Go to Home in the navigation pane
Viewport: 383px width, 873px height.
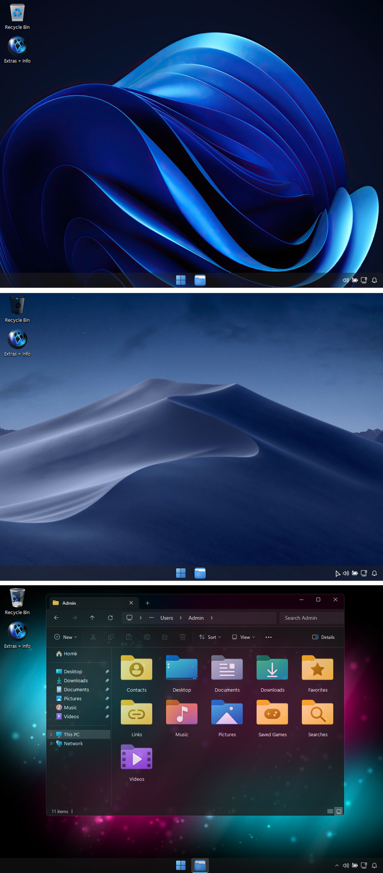tap(70, 654)
